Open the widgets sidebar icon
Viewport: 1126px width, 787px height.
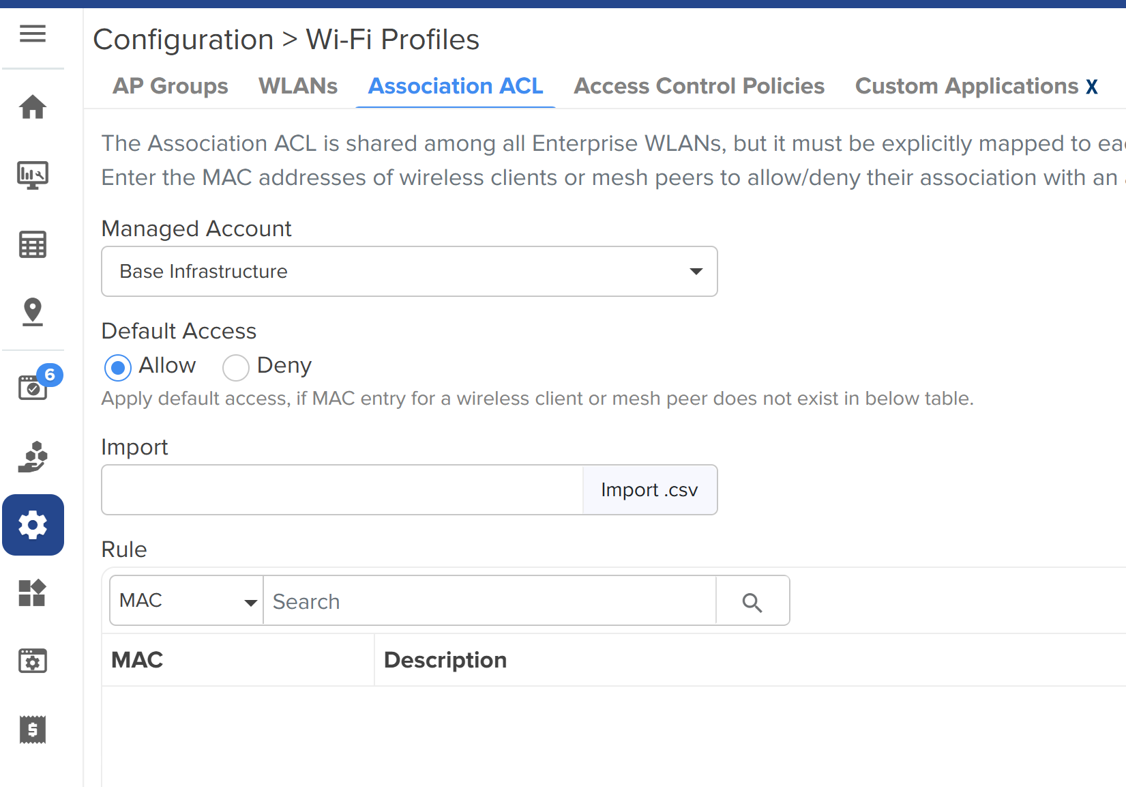tap(33, 593)
